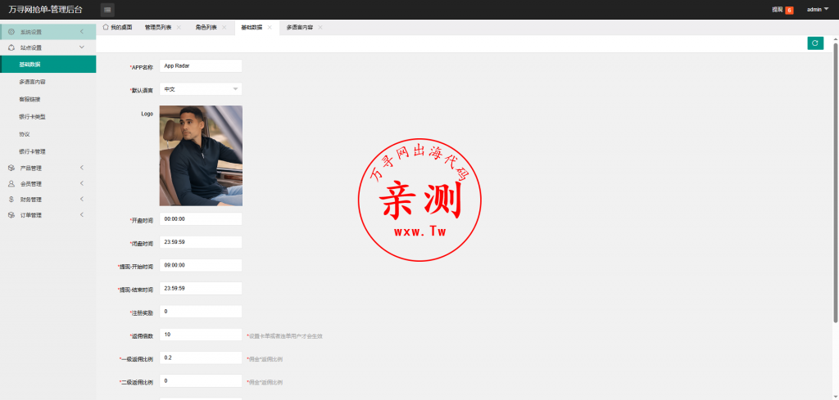Click the APP名称 field with App Radar
The height and width of the screenshot is (400, 839).
pos(201,66)
